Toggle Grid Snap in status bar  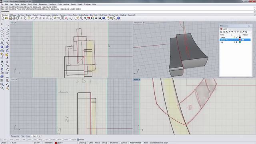[82, 143]
